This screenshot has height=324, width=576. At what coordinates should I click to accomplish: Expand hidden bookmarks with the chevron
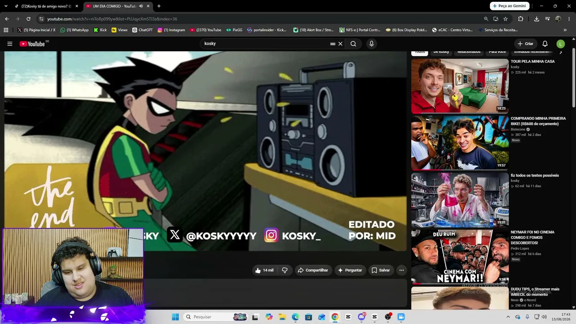(x=565, y=30)
